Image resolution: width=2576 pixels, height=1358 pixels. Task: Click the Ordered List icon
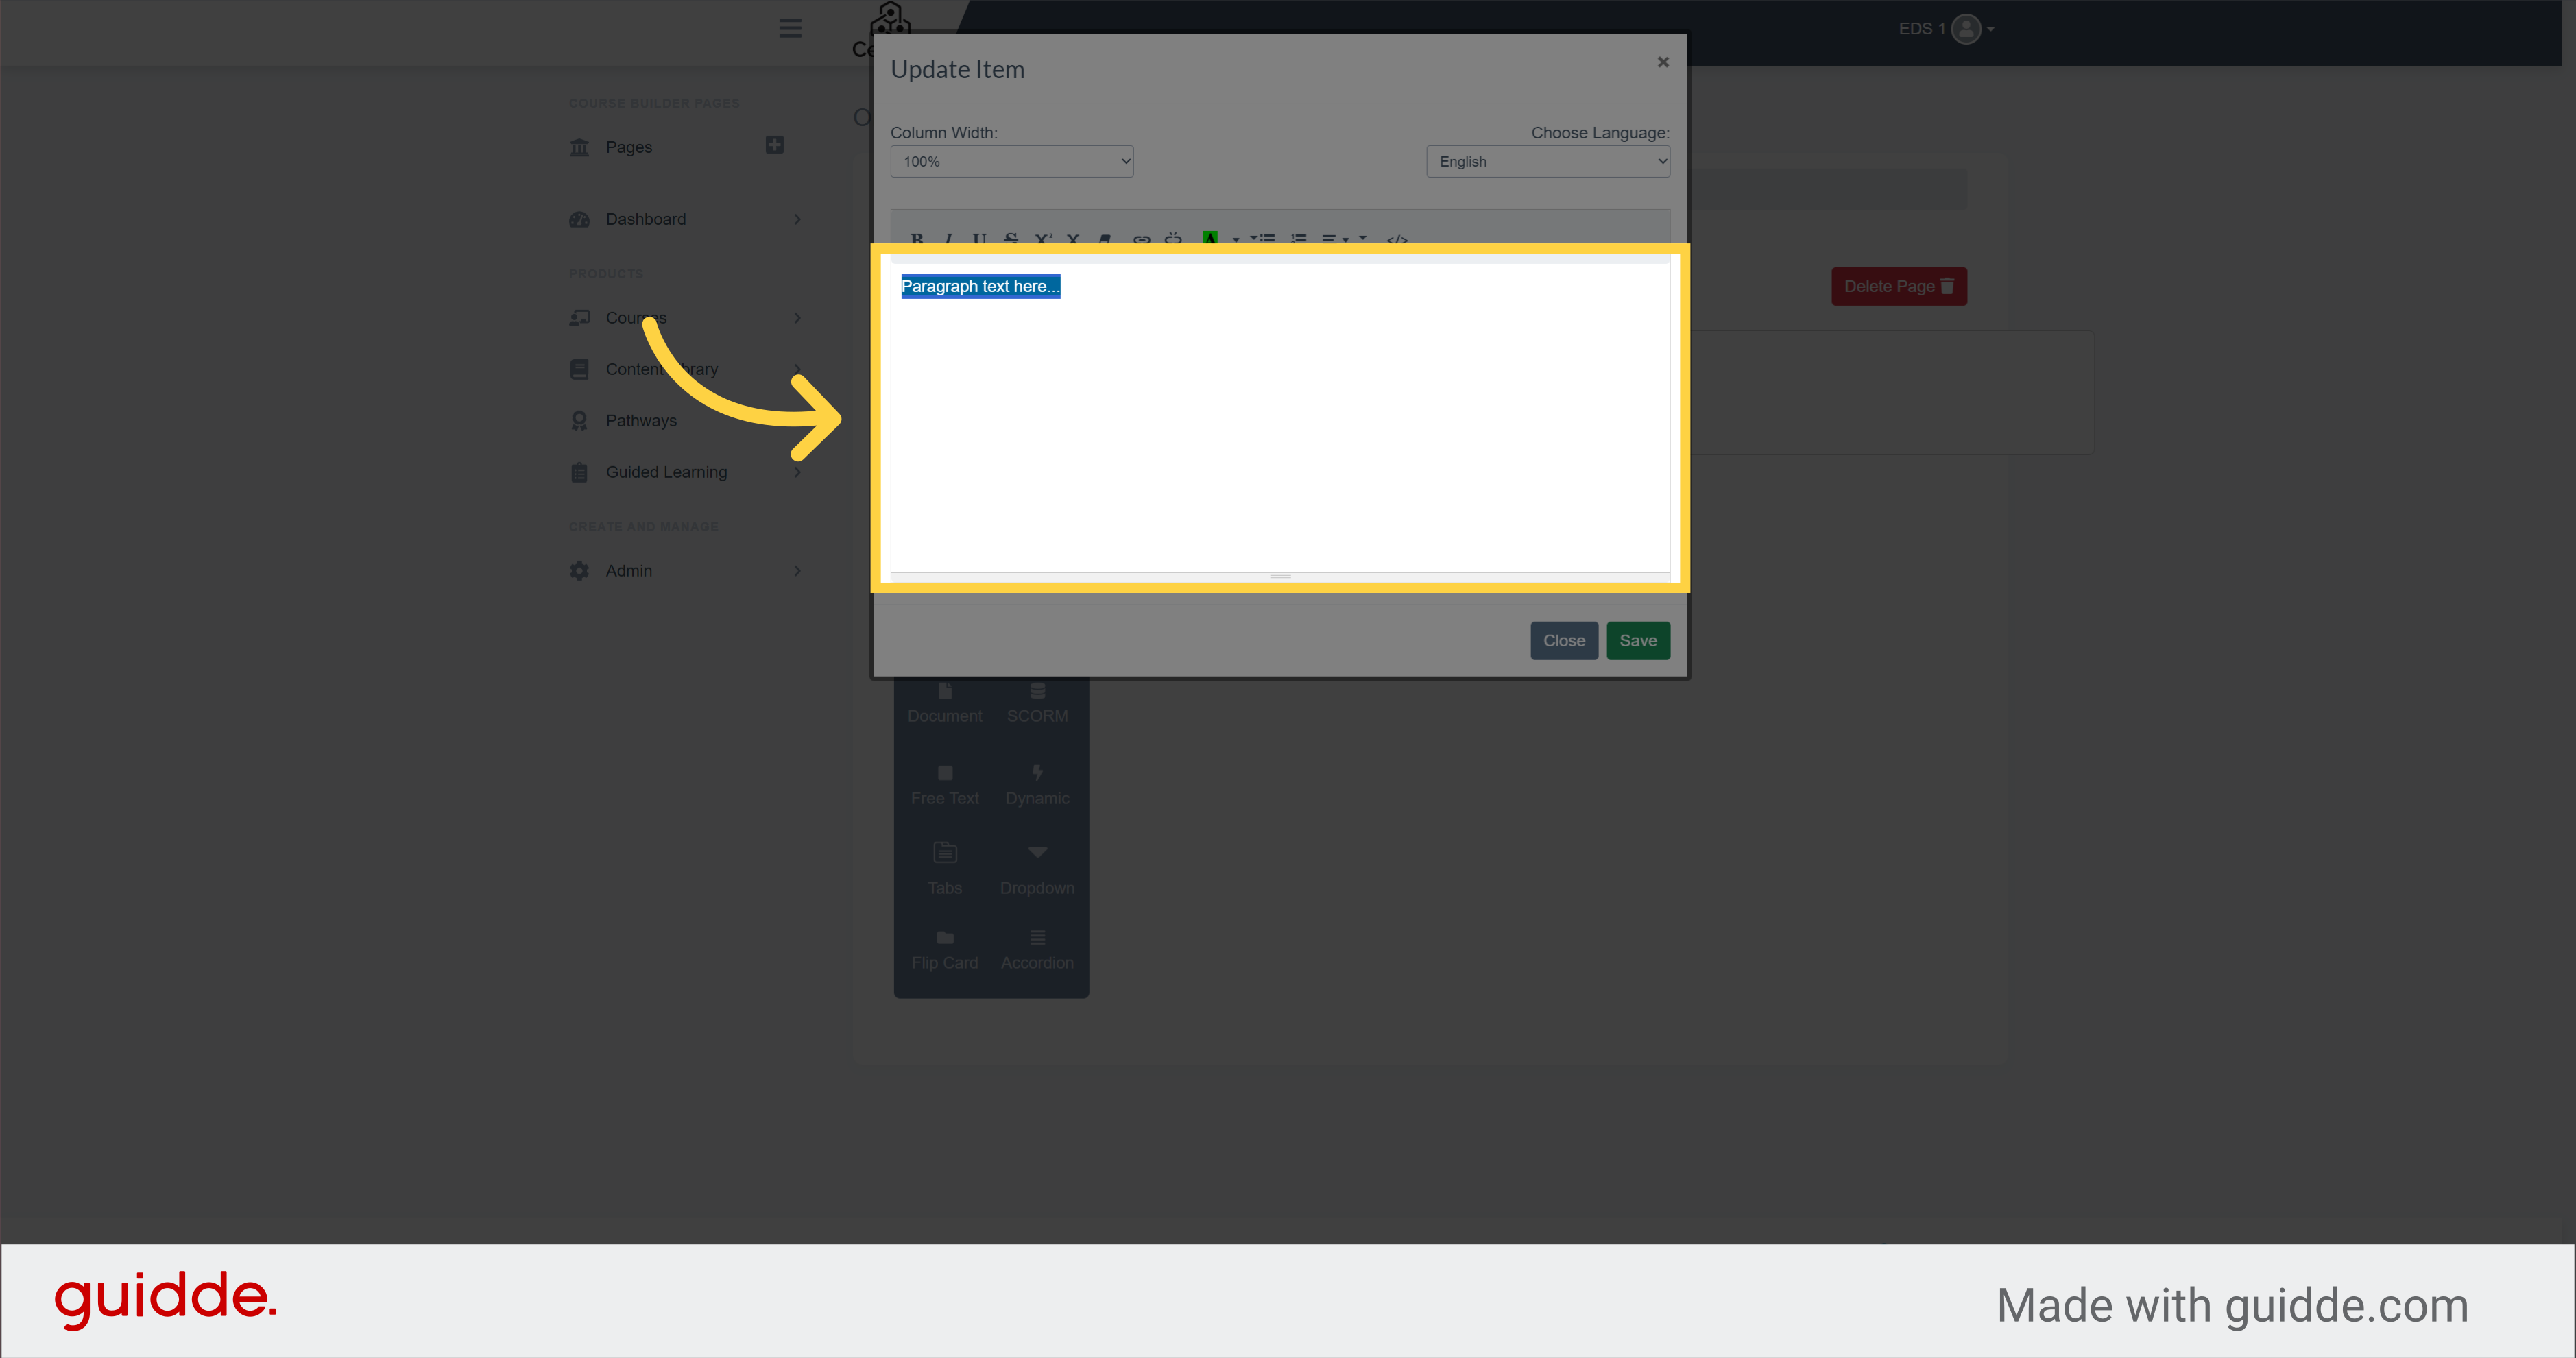[1298, 239]
